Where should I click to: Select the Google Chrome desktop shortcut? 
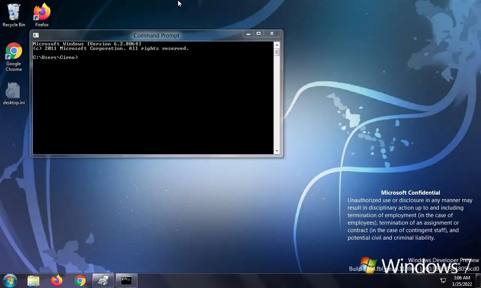point(14,57)
